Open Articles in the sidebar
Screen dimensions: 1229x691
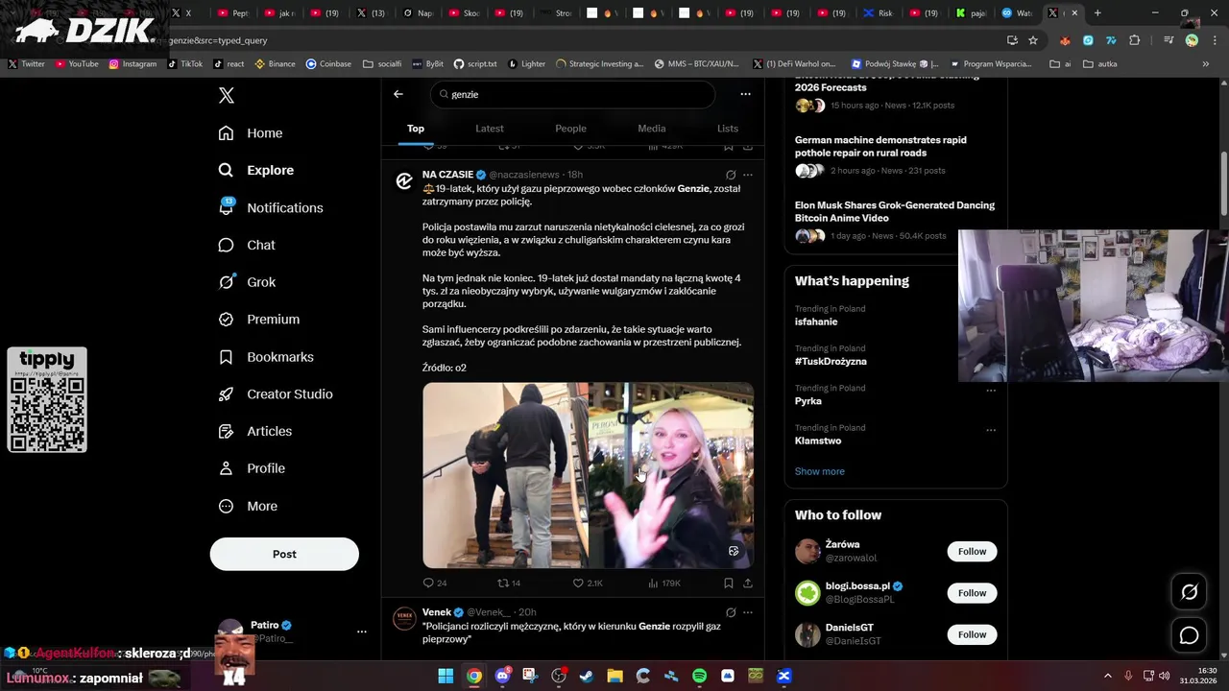pyautogui.click(x=255, y=432)
